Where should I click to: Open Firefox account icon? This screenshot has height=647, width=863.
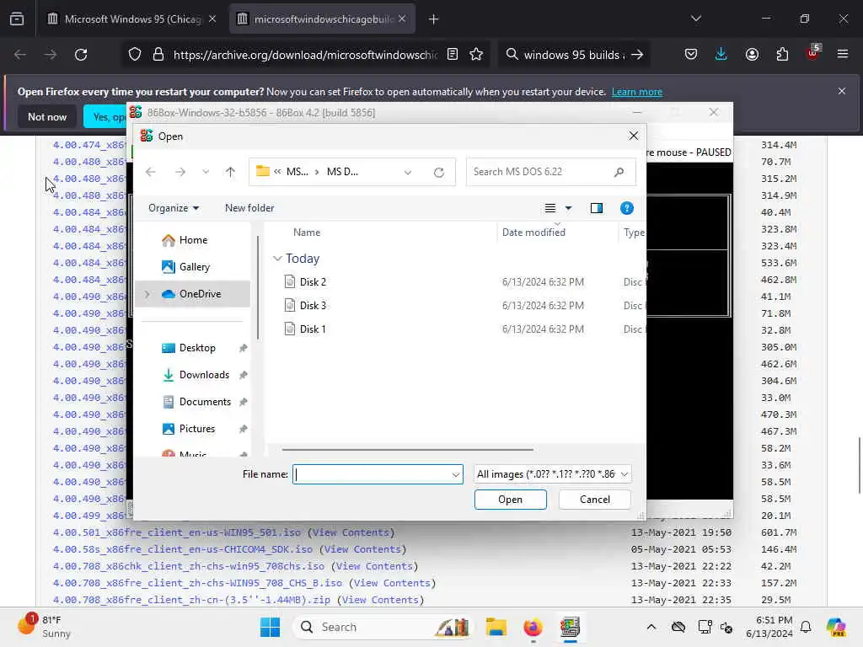(752, 55)
